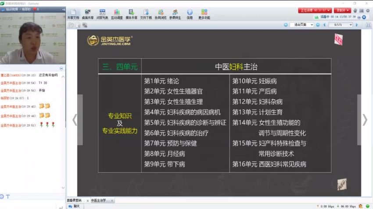Select the 第1单元 绪论 slide line
This screenshot has height=209, width=373.
coord(161,81)
